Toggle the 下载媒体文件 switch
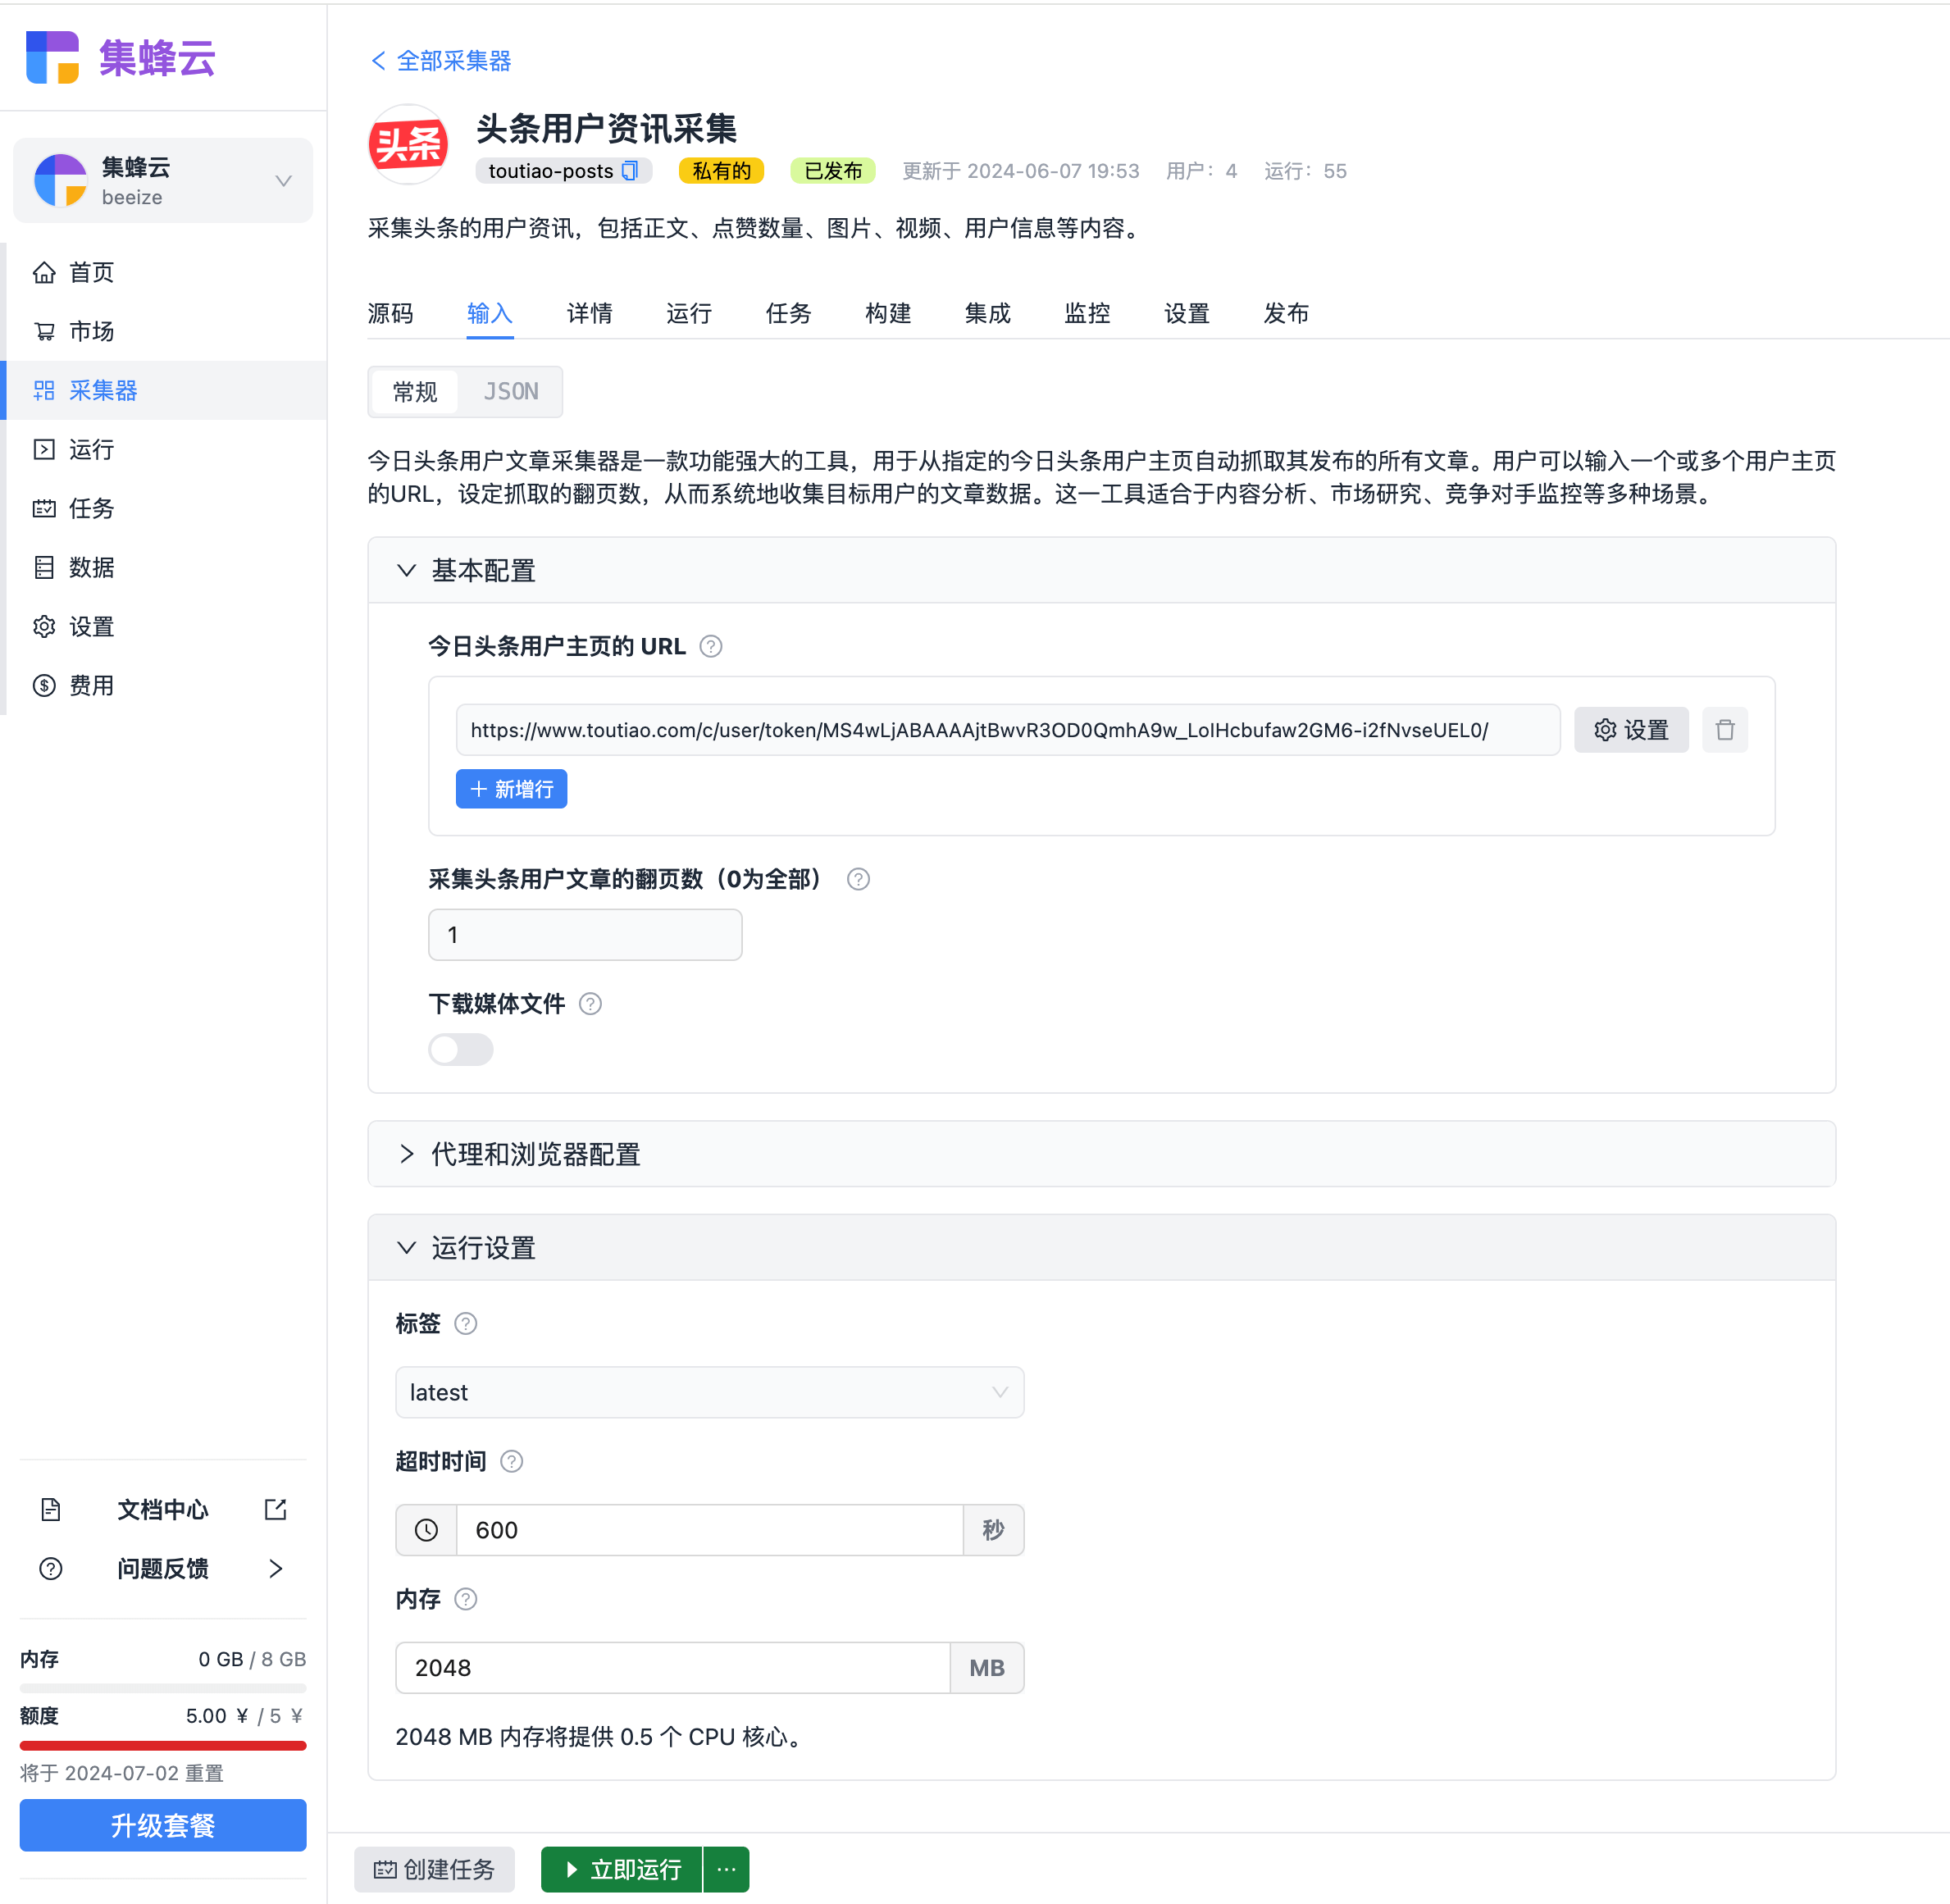This screenshot has height=1904, width=1950. pos(461,1049)
